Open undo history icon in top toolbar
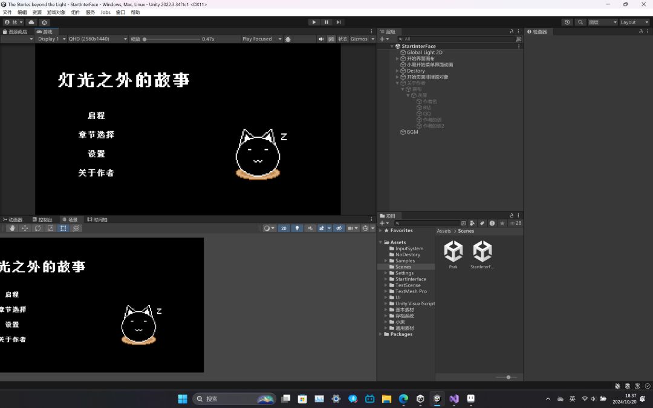 pyautogui.click(x=567, y=22)
